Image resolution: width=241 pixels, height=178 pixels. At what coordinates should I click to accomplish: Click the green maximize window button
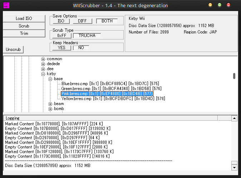[x=220, y=5]
